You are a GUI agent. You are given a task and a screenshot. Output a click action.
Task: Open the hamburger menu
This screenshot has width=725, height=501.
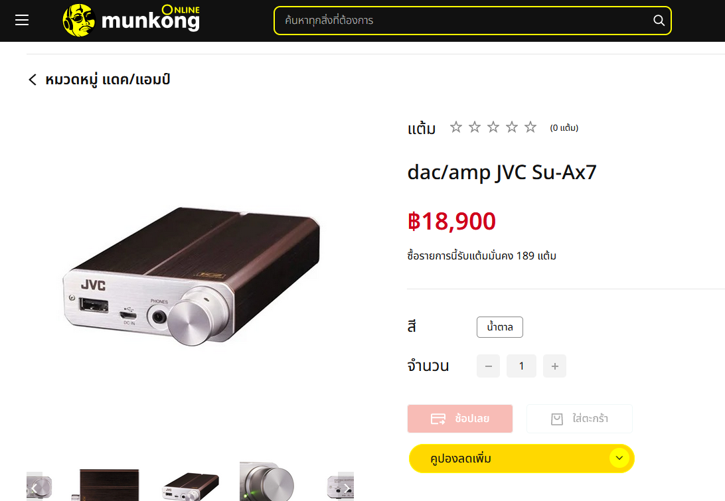[x=22, y=20]
